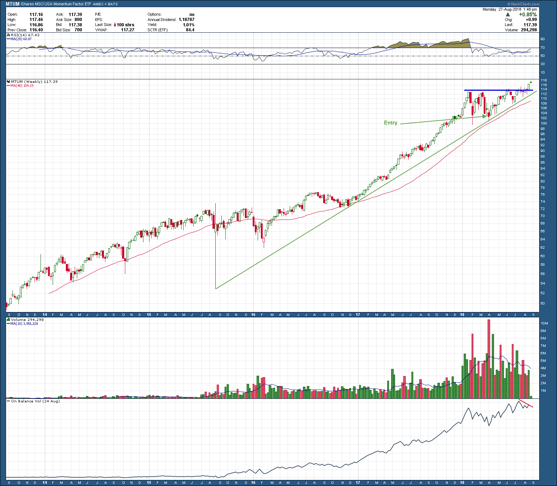This screenshot has height=486, width=557.
Task: Click the green up triangle beside +0.85%
Action: point(508,15)
